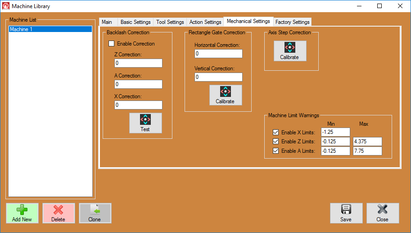Image resolution: width=411 pixels, height=233 pixels.
Task: Delete the selected machine
Action: point(59,213)
